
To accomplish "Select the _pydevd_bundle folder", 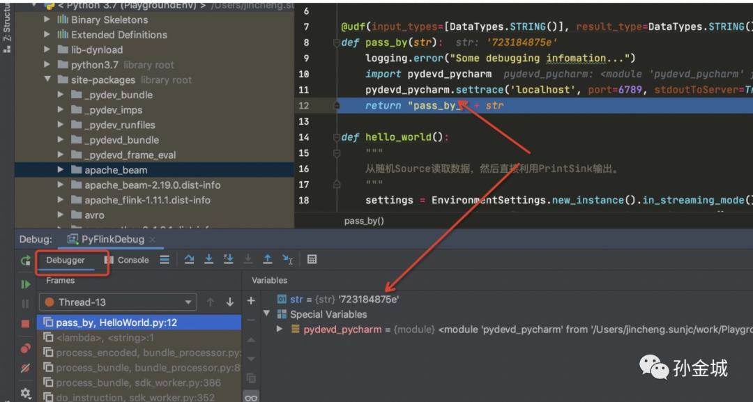I will pos(121,139).
